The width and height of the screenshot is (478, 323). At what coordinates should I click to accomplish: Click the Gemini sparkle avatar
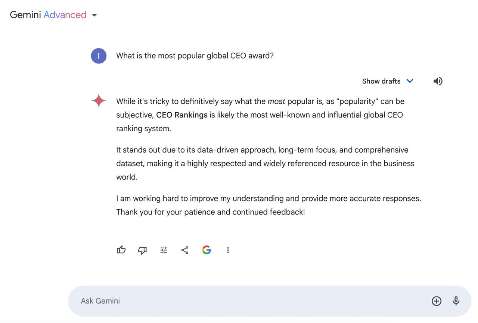[99, 100]
